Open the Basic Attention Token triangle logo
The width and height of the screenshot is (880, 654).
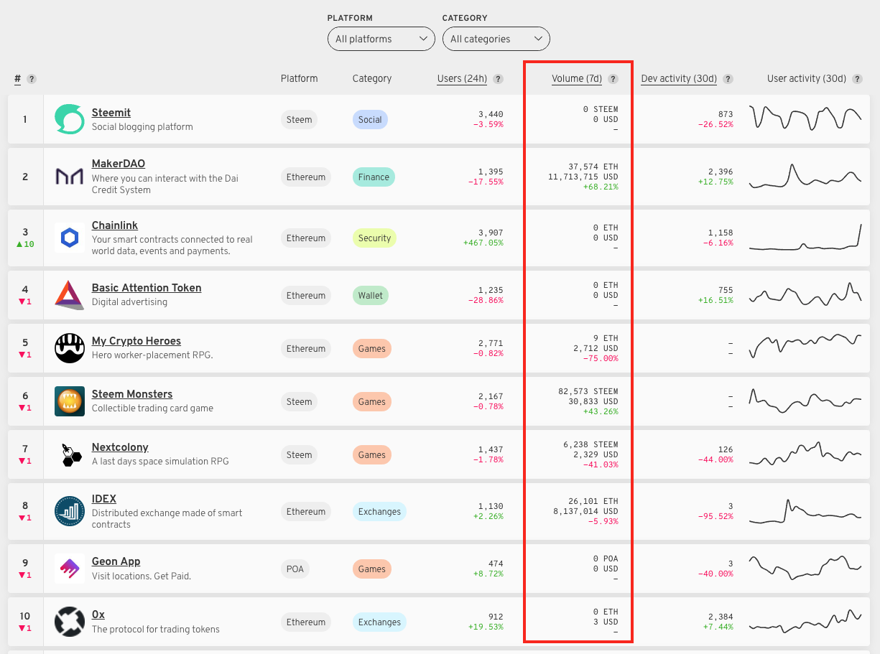tap(70, 295)
